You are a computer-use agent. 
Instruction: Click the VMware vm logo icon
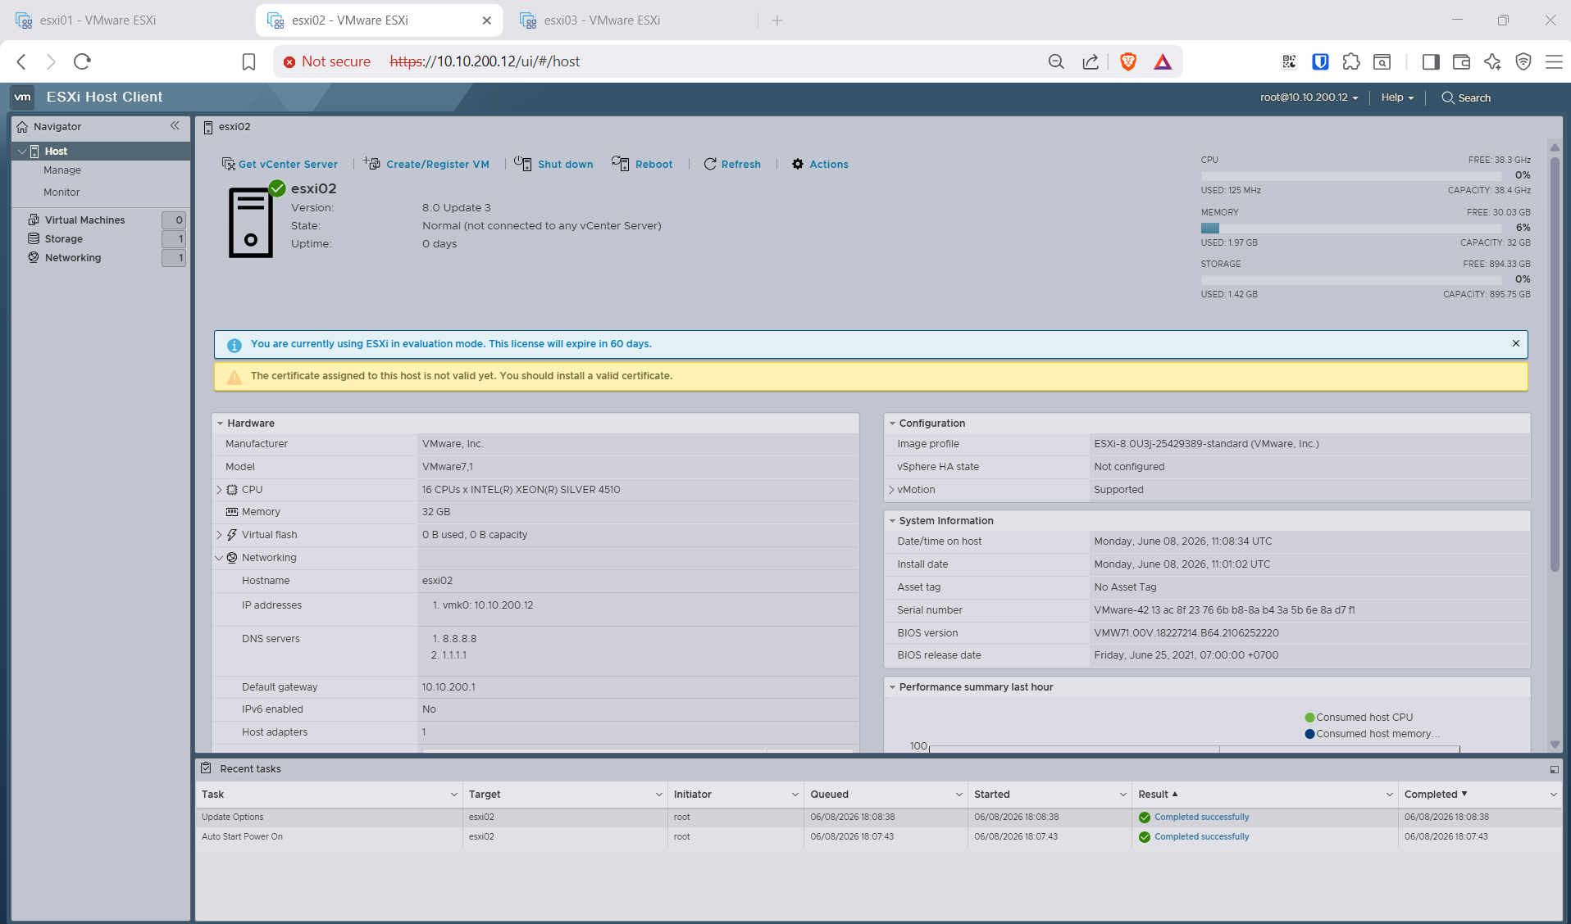(22, 97)
